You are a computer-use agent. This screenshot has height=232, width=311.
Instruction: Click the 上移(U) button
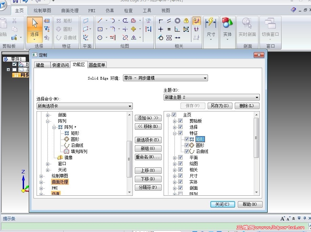point(148,171)
